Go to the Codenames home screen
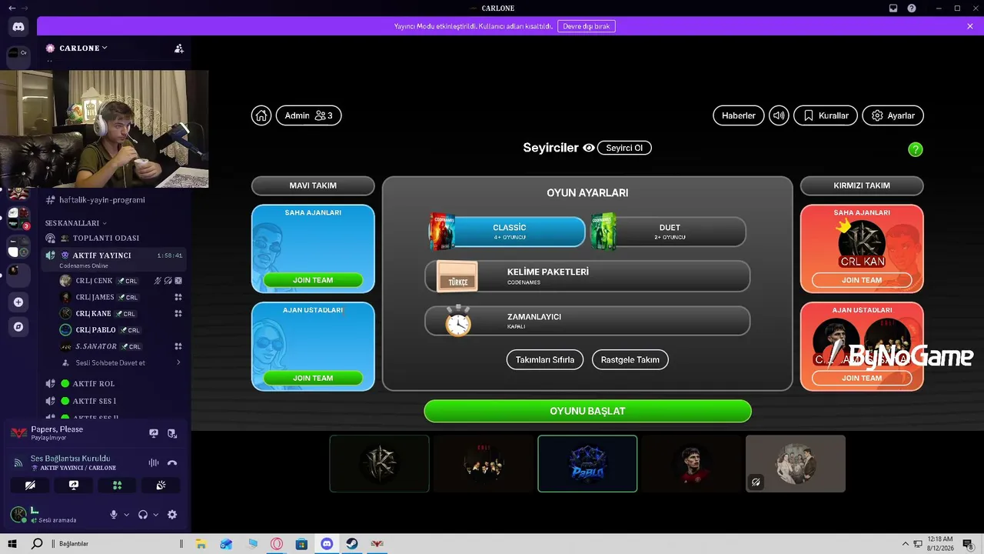 click(x=261, y=115)
